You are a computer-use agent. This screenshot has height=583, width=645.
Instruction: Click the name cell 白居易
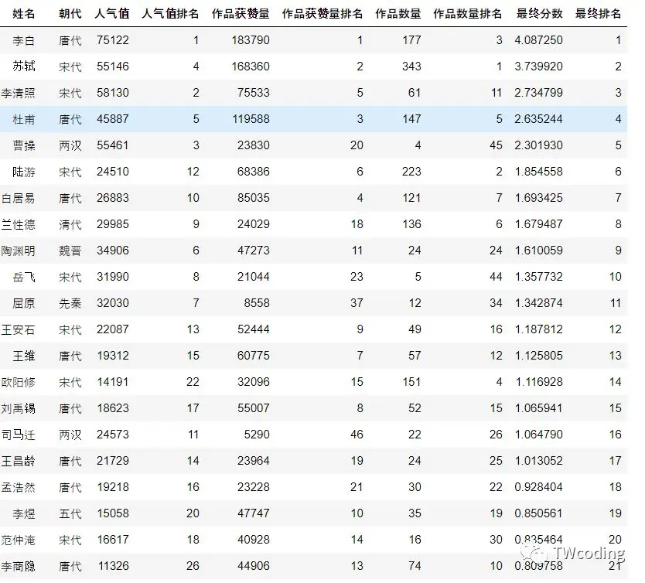(x=18, y=198)
